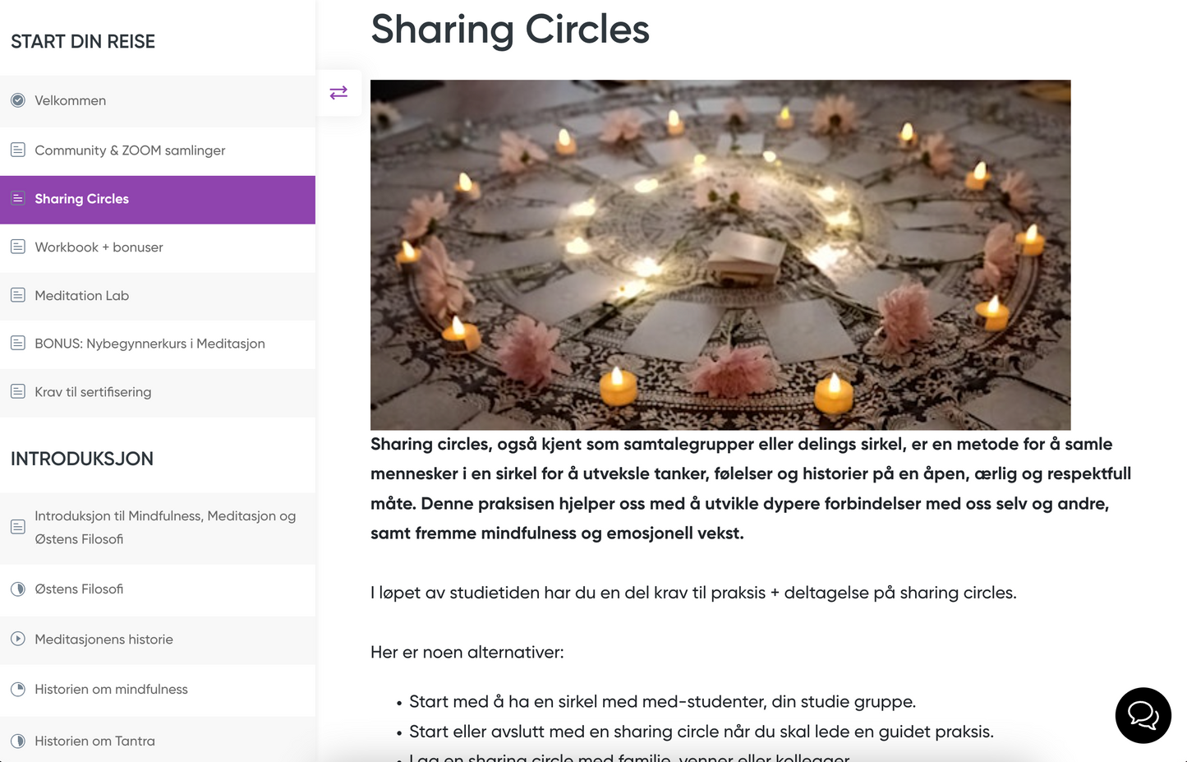
Task: Click the candle circle header image
Action: [720, 255]
